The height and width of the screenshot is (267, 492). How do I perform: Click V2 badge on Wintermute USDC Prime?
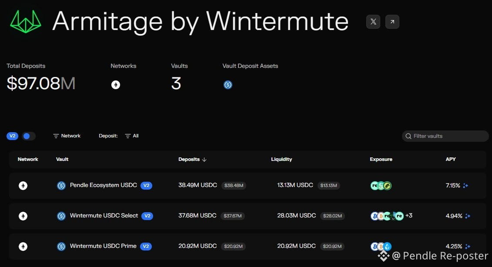146,246
